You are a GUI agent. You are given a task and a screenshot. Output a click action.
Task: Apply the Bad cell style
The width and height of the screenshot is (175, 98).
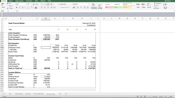109,7
